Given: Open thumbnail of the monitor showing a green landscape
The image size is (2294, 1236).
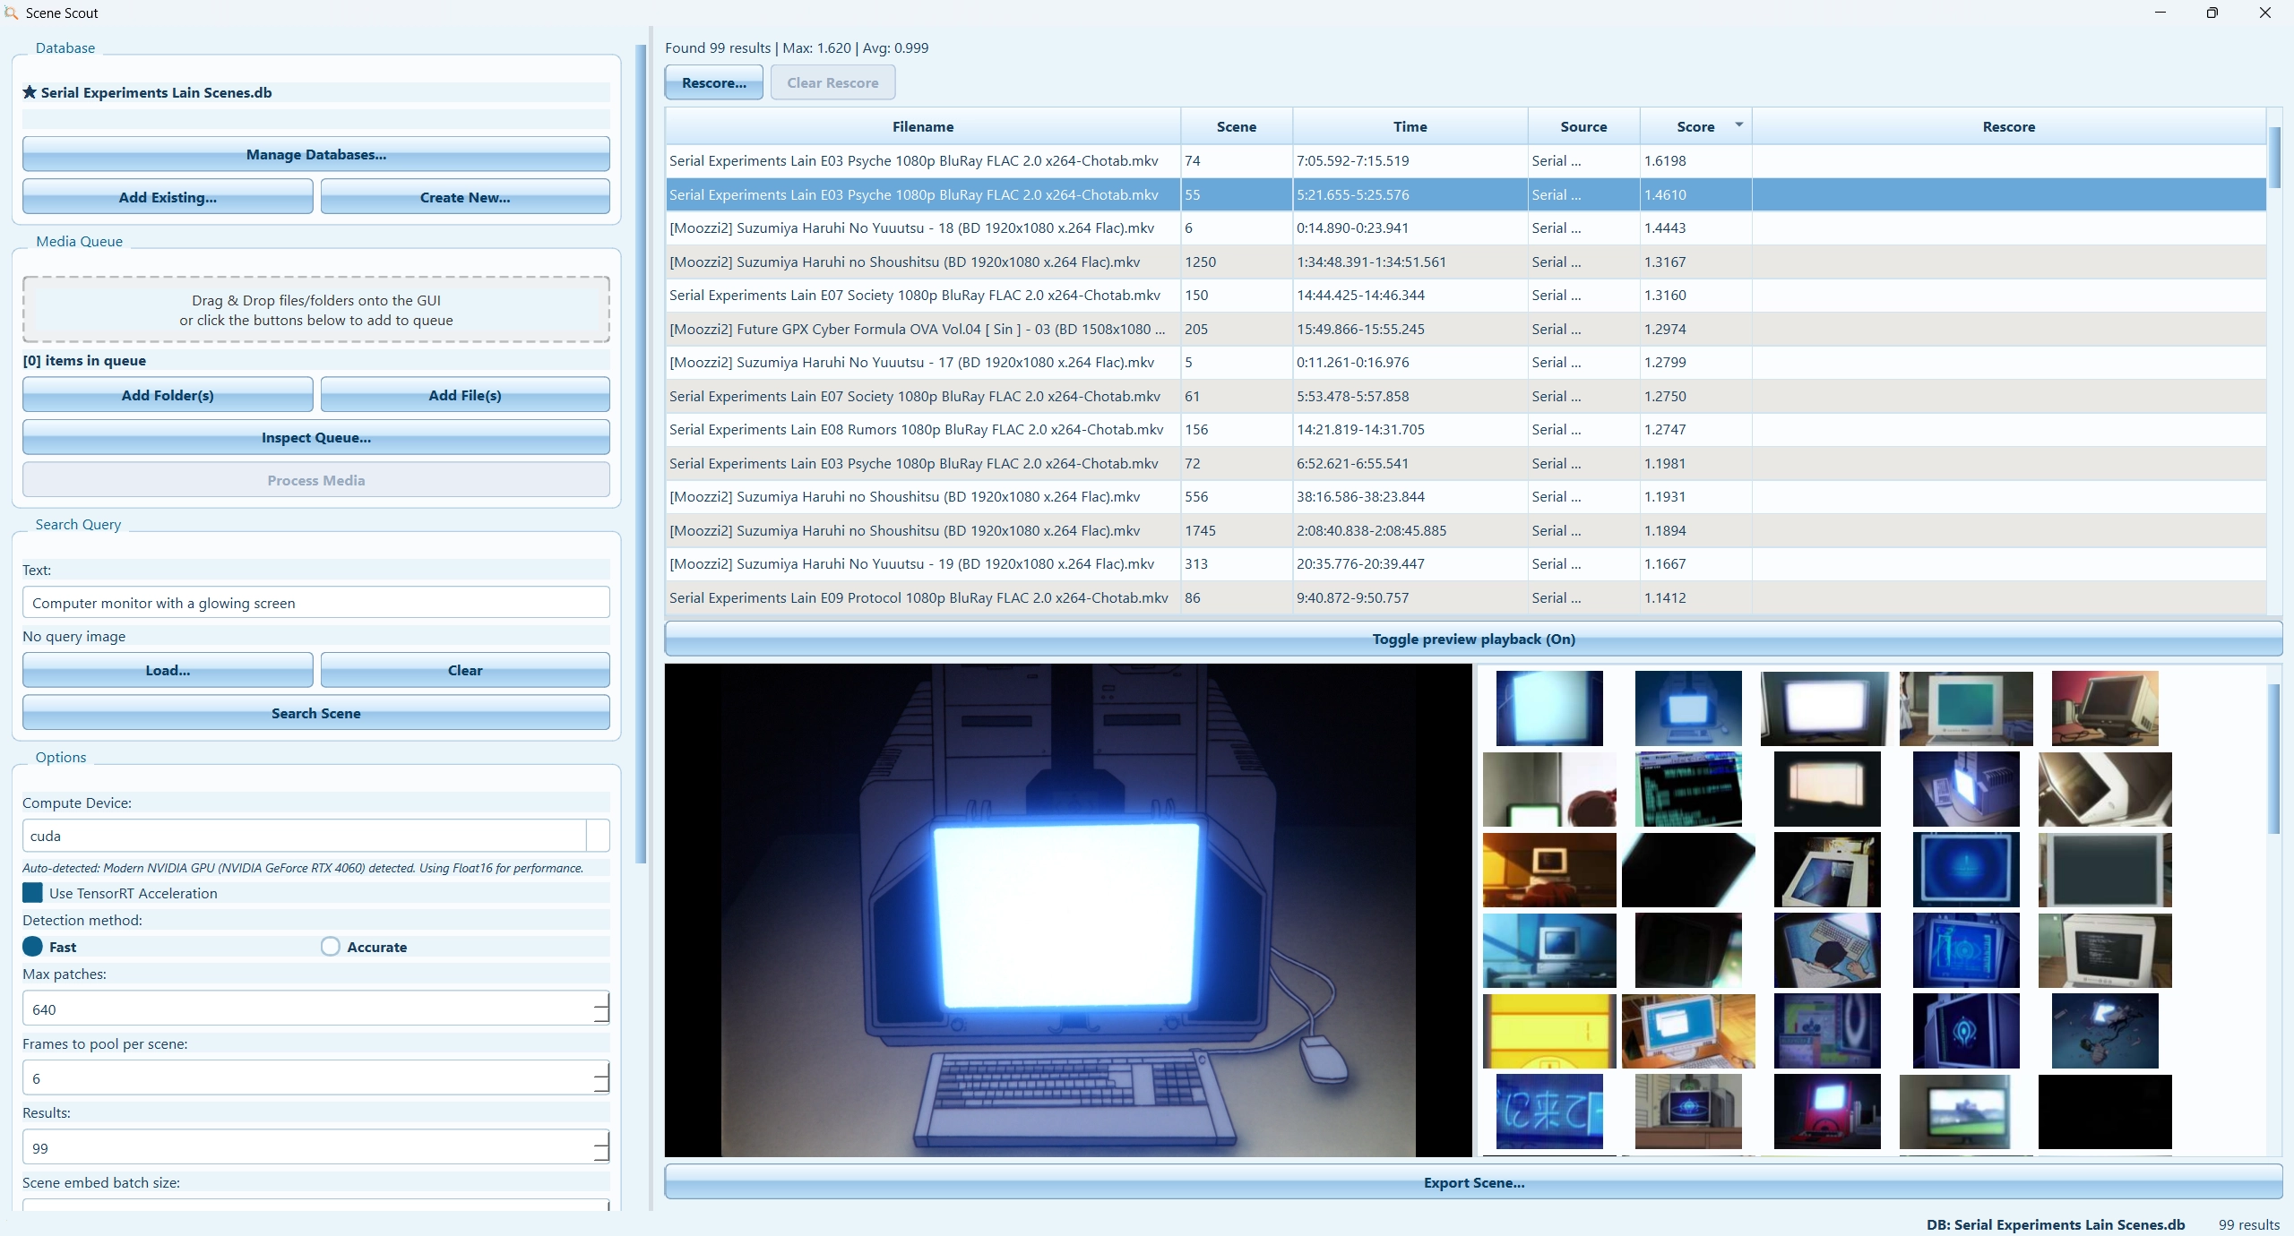Looking at the screenshot, I should [x=1966, y=1112].
